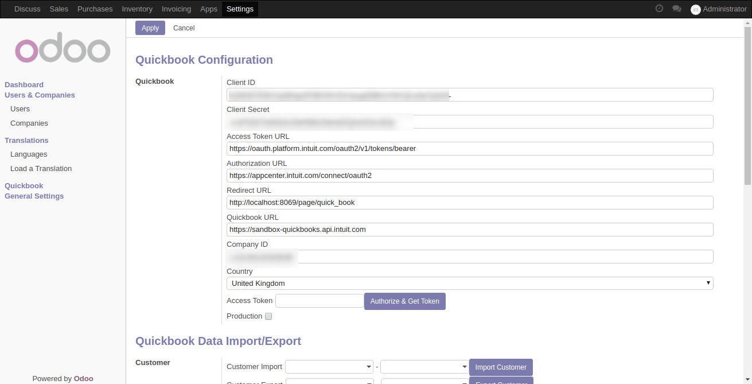Viewport: 752px width, 384px height.
Task: Open the Apps menu
Action: [209, 9]
